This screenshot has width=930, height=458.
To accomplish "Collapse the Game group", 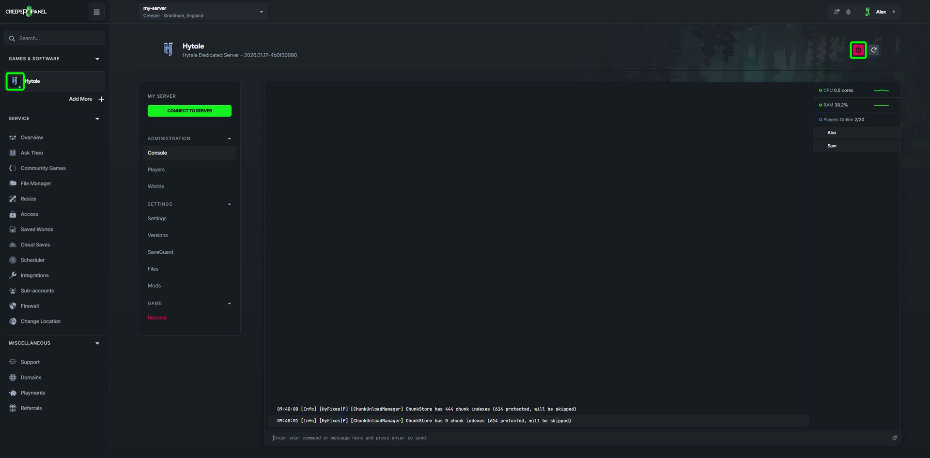I will (x=229, y=304).
